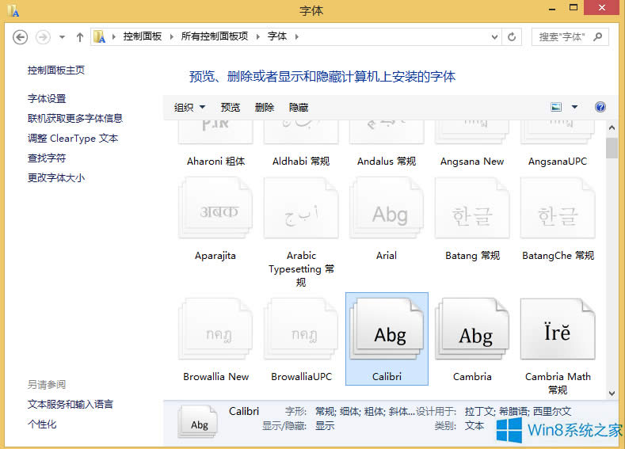Click the scrollbar down arrow
The image size is (625, 449).
[x=612, y=394]
